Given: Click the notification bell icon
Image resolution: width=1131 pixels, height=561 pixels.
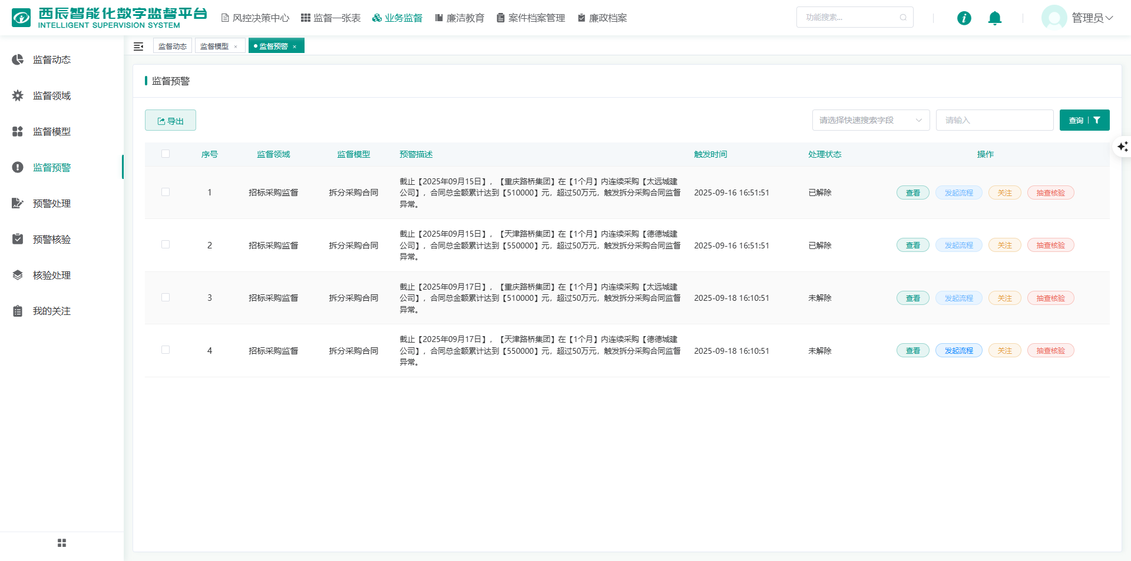Looking at the screenshot, I should click(x=994, y=18).
